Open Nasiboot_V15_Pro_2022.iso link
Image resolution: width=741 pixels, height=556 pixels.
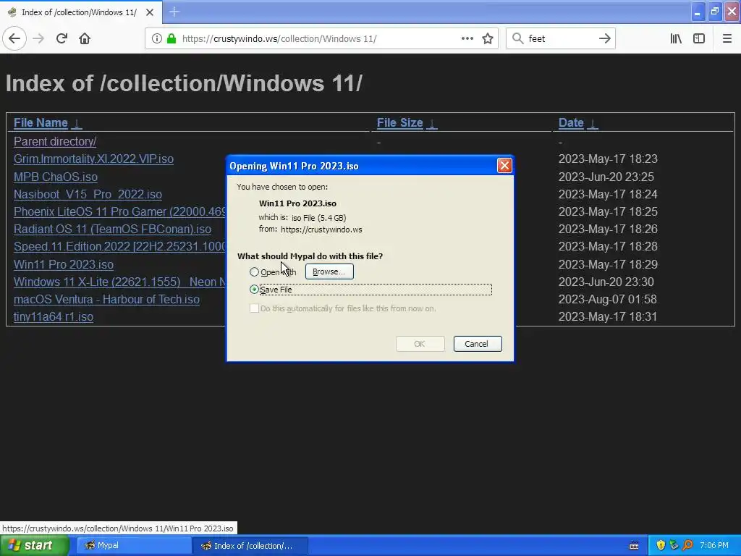(x=88, y=194)
